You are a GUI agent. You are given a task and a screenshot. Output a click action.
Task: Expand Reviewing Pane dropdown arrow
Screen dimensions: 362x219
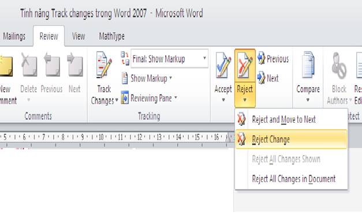coord(176,97)
